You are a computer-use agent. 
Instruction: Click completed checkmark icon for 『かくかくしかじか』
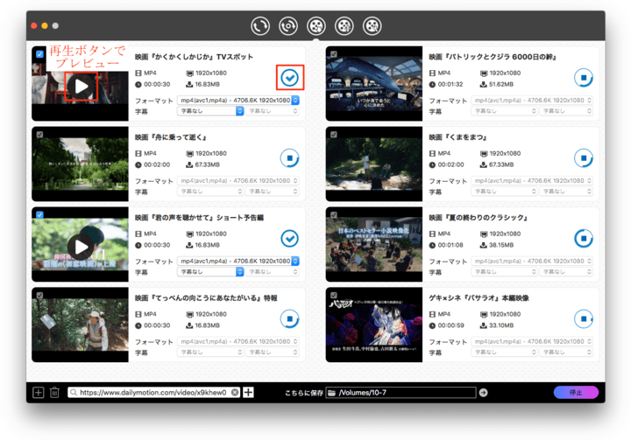(x=290, y=78)
